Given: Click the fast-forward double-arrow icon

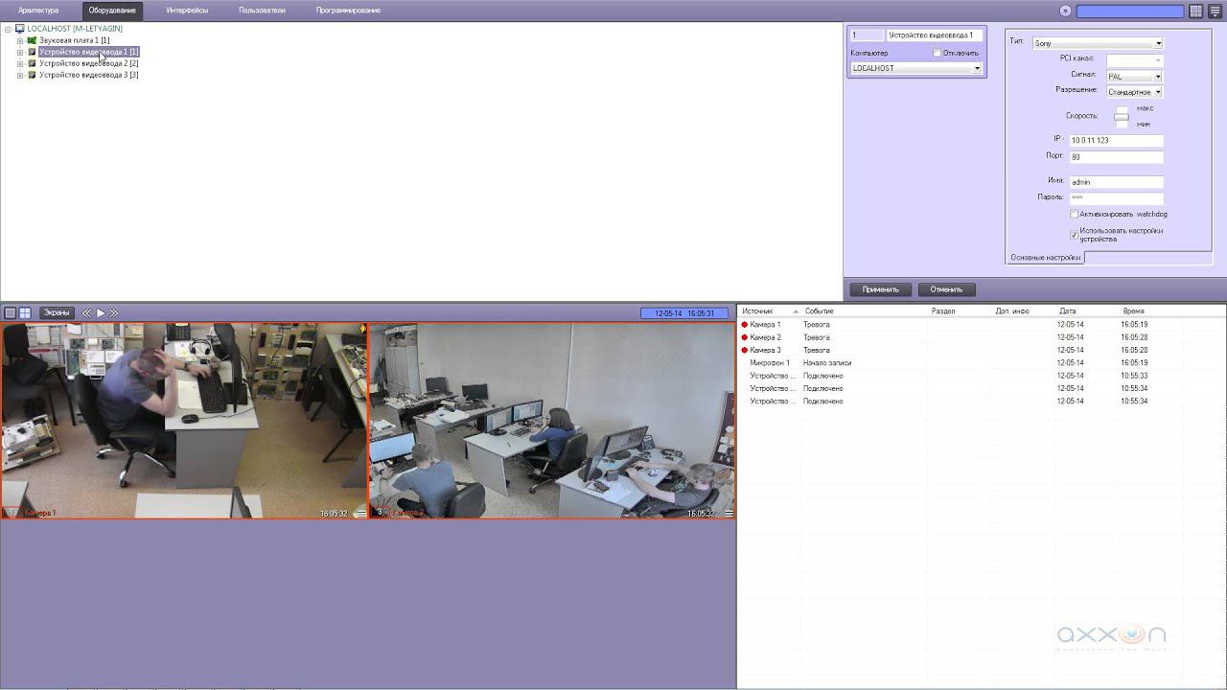Looking at the screenshot, I should (x=114, y=313).
